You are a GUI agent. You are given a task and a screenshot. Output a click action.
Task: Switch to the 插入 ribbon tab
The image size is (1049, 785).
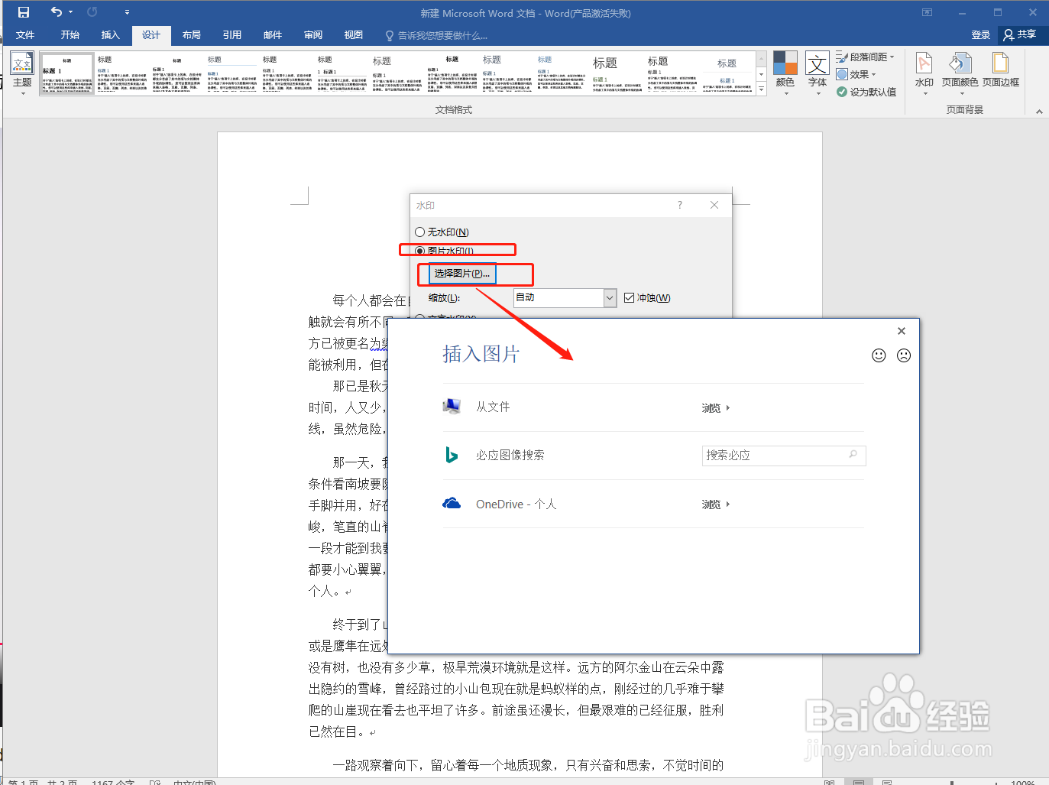(111, 34)
